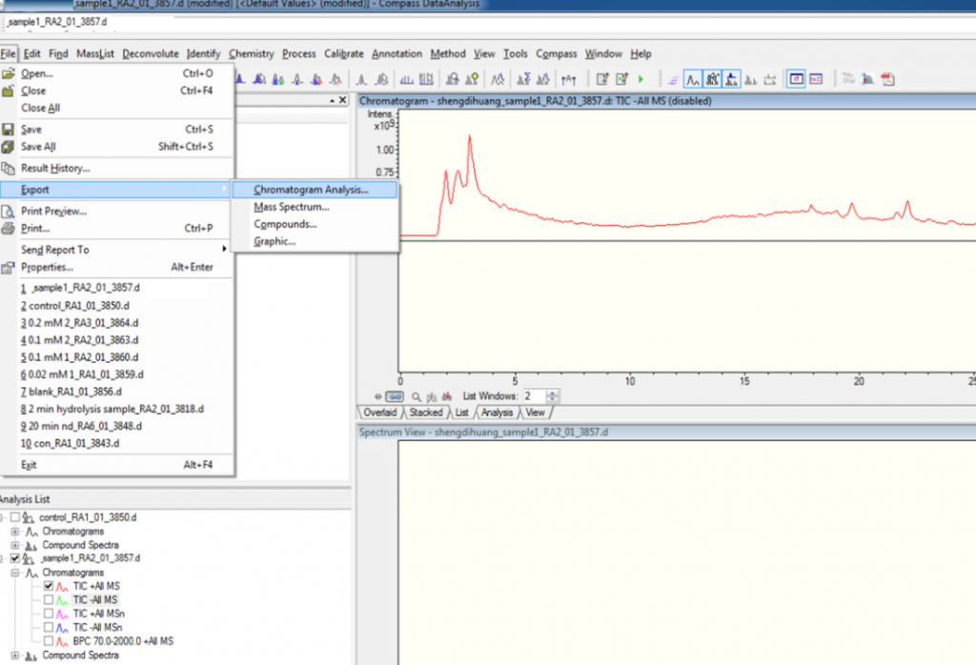Check the control_RA1_01_3850.d analysis checkbox

click(14, 516)
